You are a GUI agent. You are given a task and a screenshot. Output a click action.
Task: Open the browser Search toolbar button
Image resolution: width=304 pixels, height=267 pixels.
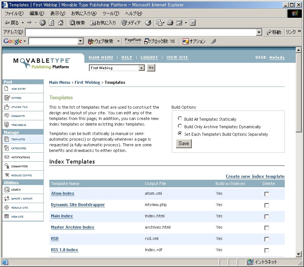coord(77,23)
